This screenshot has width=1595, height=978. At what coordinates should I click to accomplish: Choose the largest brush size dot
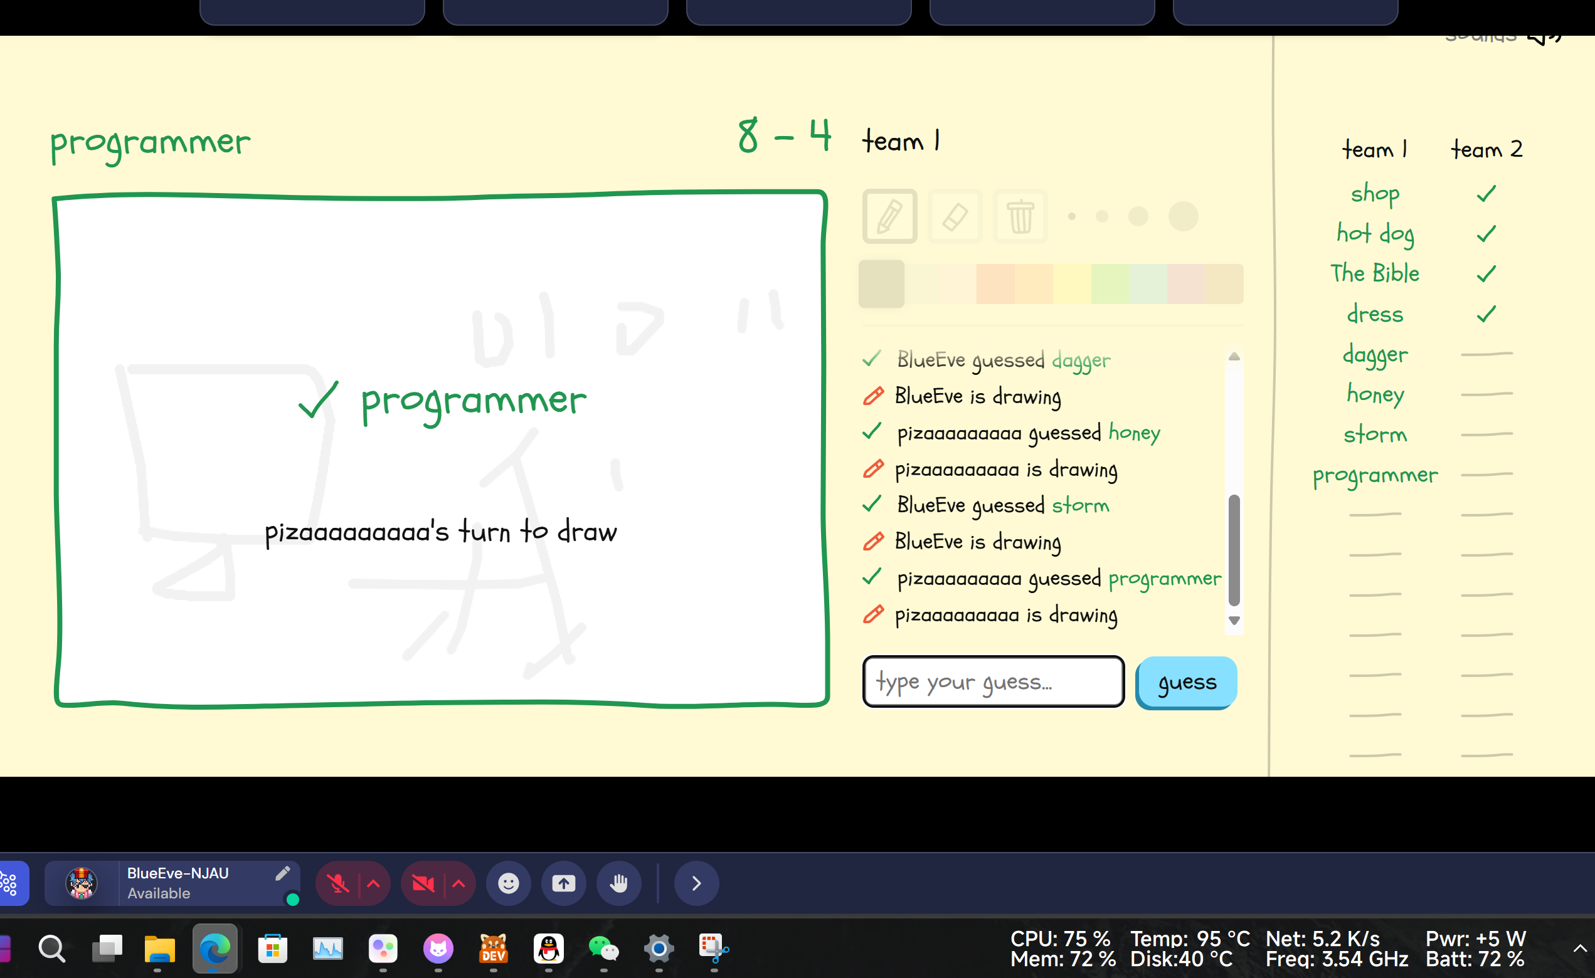coord(1183,216)
